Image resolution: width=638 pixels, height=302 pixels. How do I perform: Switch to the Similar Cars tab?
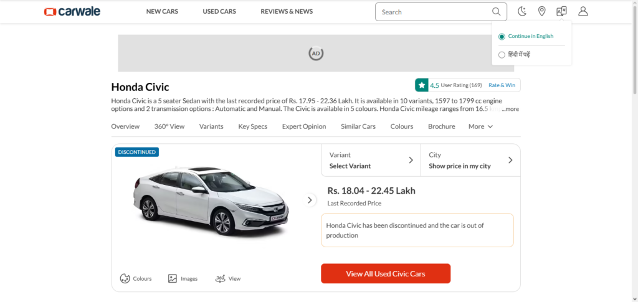point(358,126)
